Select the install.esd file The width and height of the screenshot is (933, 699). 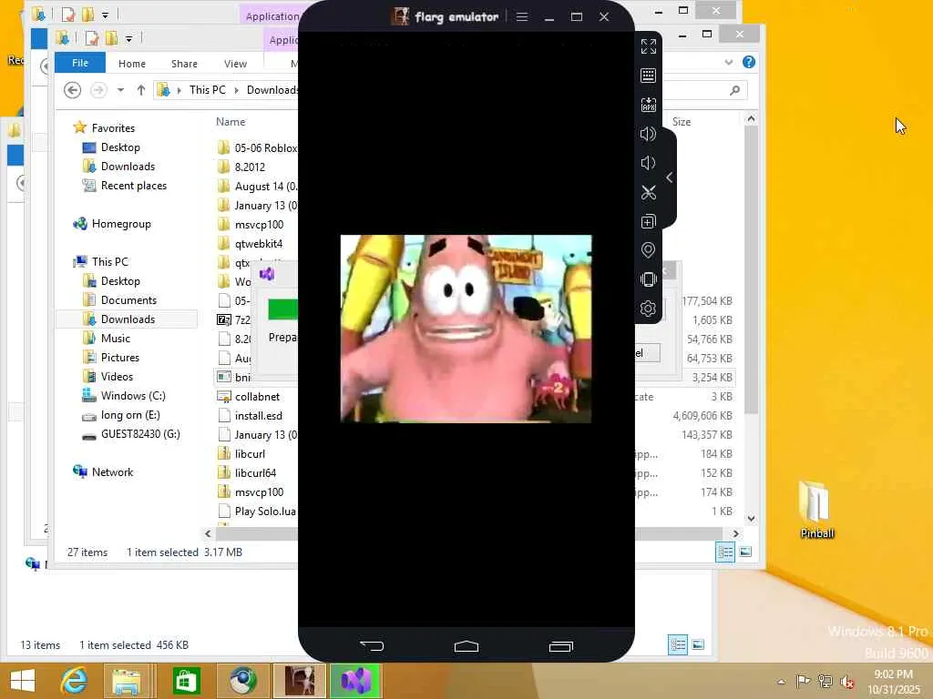(258, 415)
